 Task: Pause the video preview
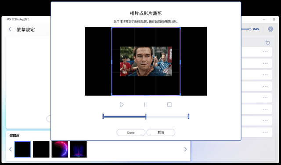[x=146, y=104]
